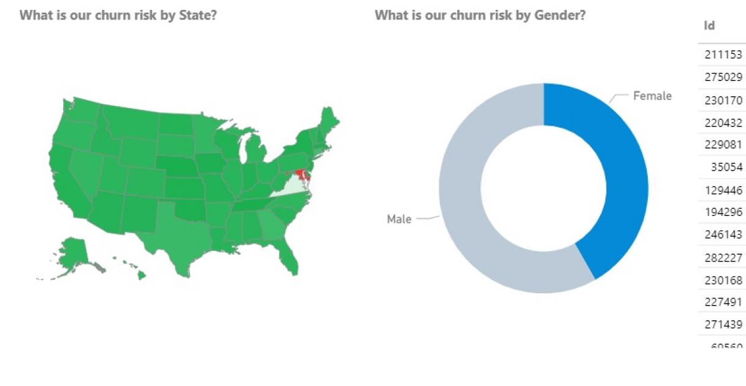
Task: Click the Female chart label
Action: [652, 96]
